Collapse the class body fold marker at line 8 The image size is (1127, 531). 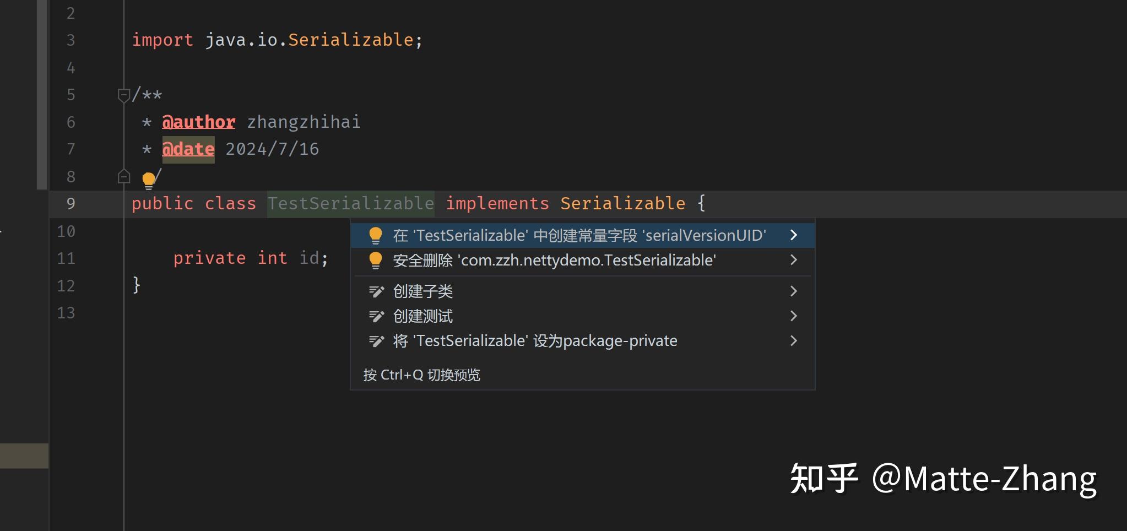tap(123, 176)
